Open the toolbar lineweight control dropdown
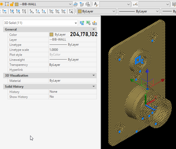Viewport: 176px width, 149px height. click(x=169, y=11)
